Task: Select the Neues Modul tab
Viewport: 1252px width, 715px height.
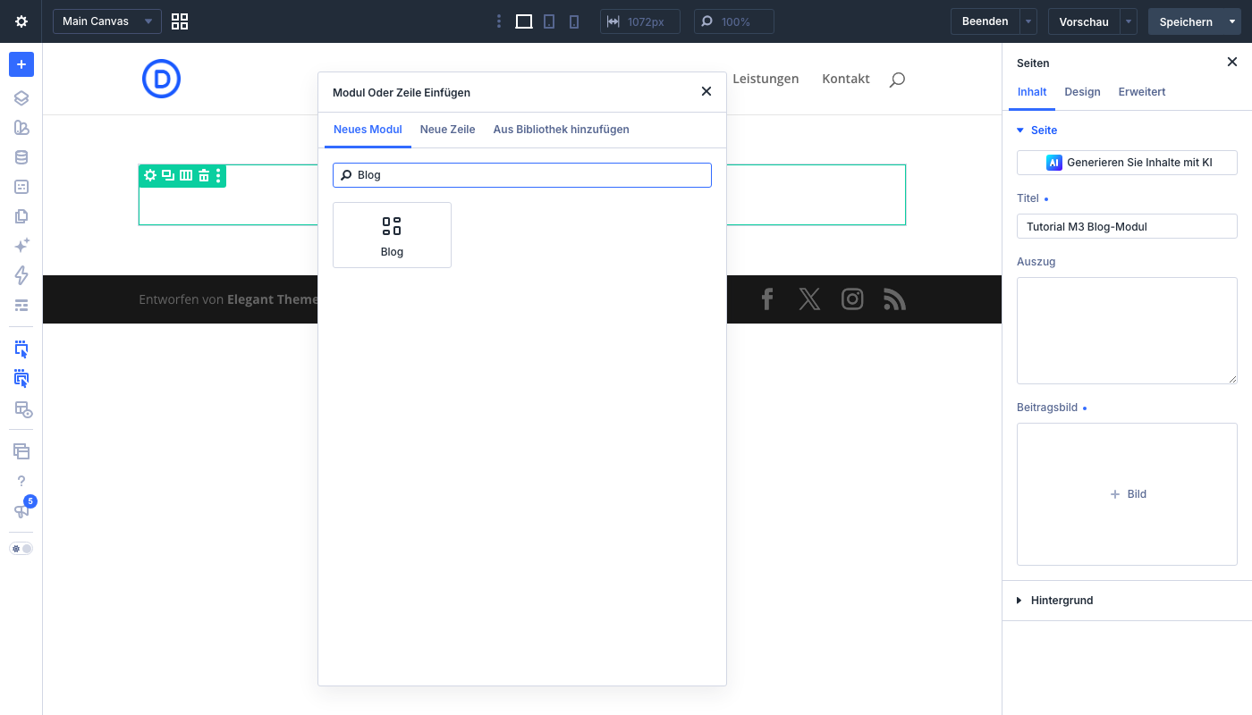Action: (368, 130)
